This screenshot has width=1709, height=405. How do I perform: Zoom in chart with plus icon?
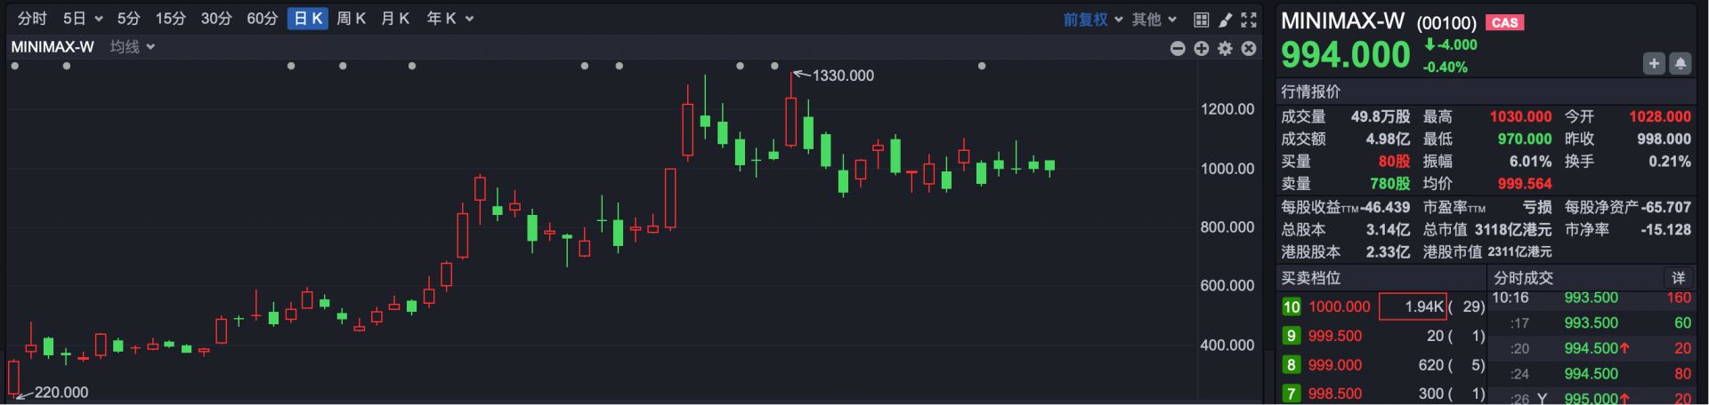tap(1202, 48)
